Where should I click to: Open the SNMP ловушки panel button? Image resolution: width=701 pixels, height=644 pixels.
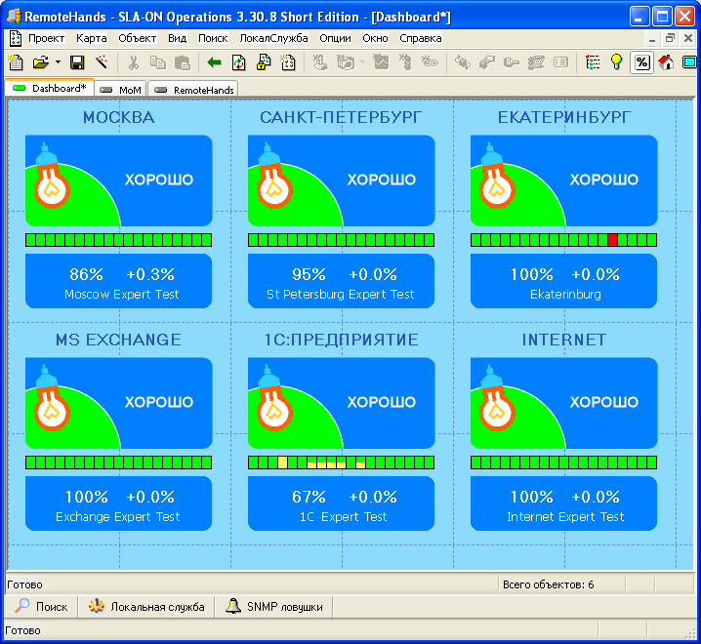(x=273, y=607)
